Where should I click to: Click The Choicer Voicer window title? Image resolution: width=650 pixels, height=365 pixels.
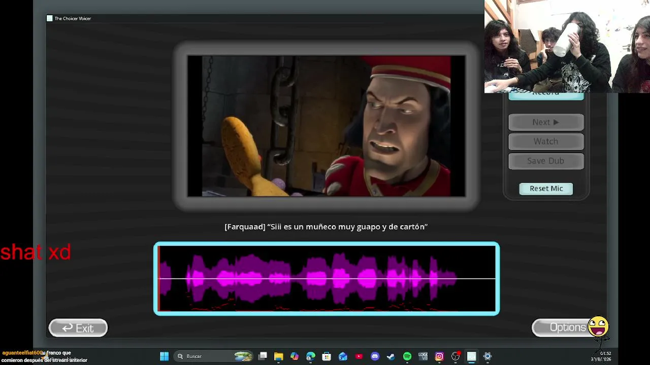coord(73,18)
